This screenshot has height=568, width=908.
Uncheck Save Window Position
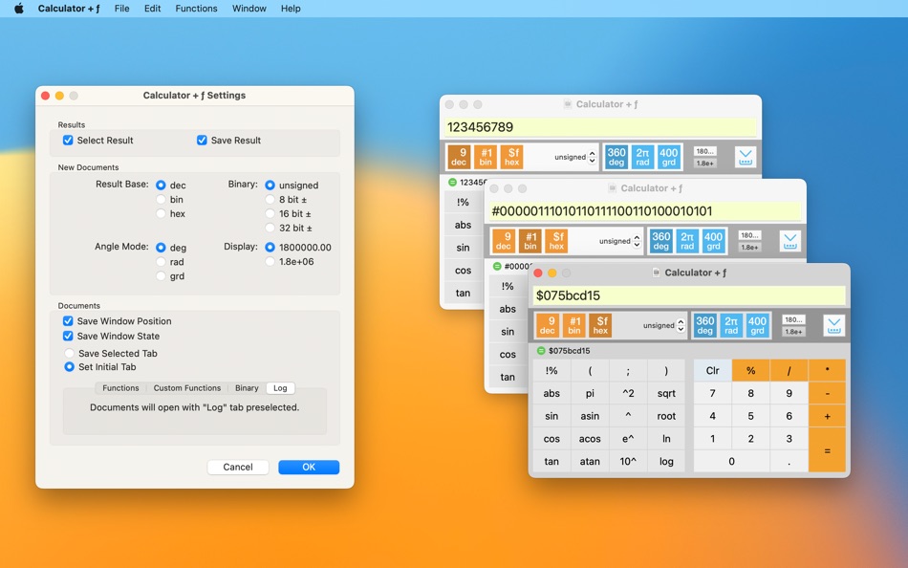click(68, 321)
